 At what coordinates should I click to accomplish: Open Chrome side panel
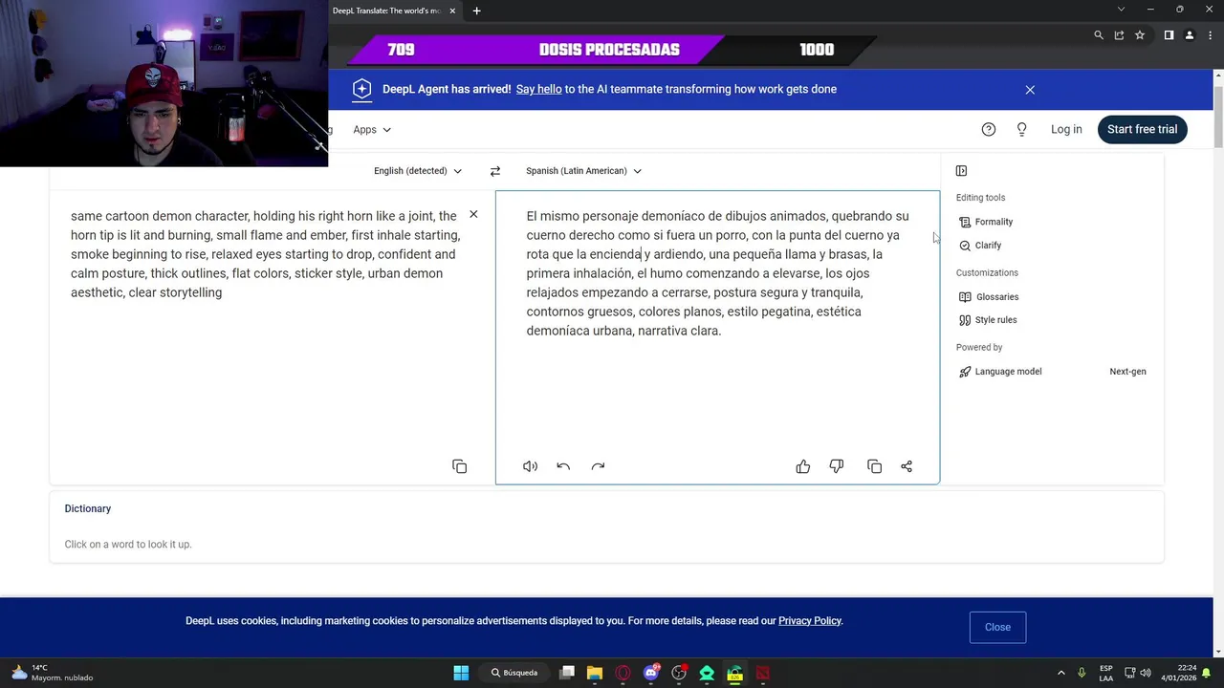click(x=1169, y=35)
